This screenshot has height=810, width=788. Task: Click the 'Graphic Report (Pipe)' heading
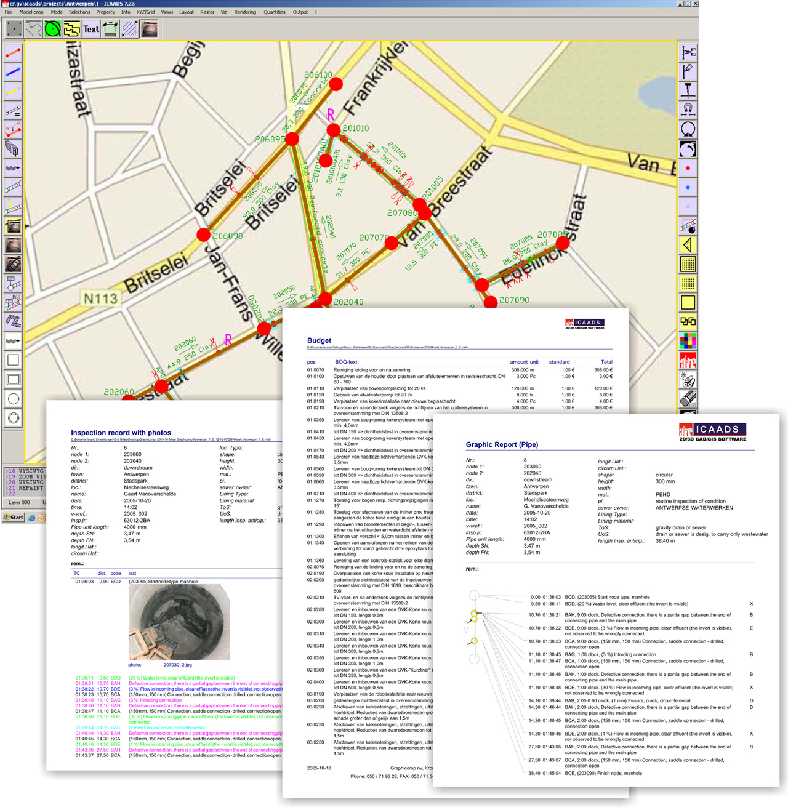pos(502,444)
